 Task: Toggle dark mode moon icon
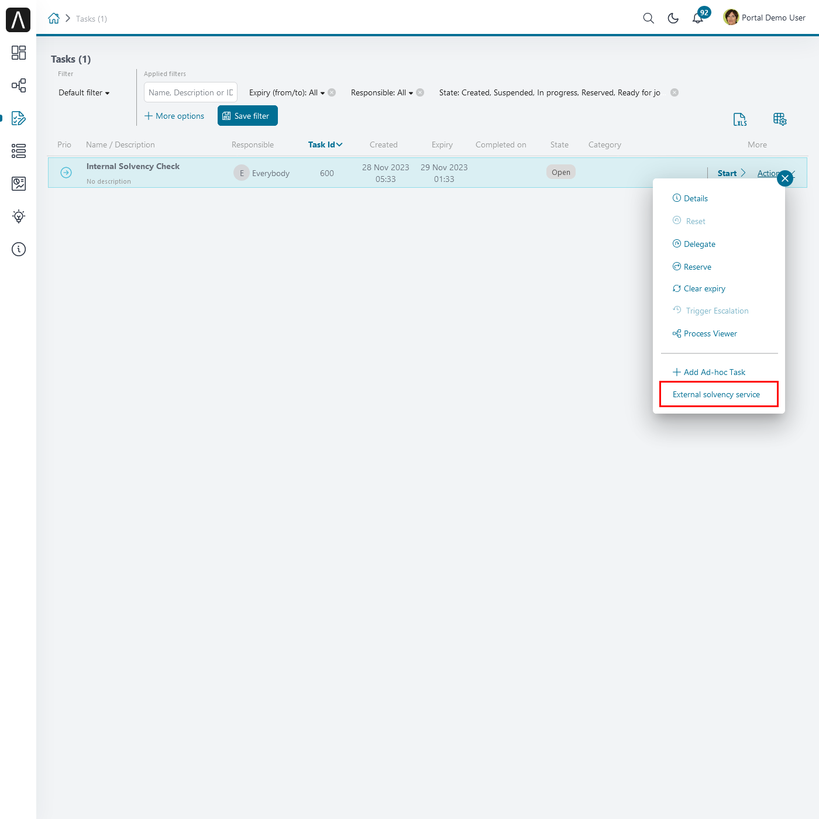pyautogui.click(x=673, y=18)
